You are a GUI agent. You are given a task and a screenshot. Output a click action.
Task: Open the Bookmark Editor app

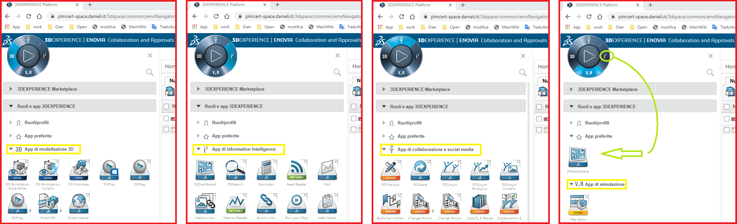click(390, 204)
